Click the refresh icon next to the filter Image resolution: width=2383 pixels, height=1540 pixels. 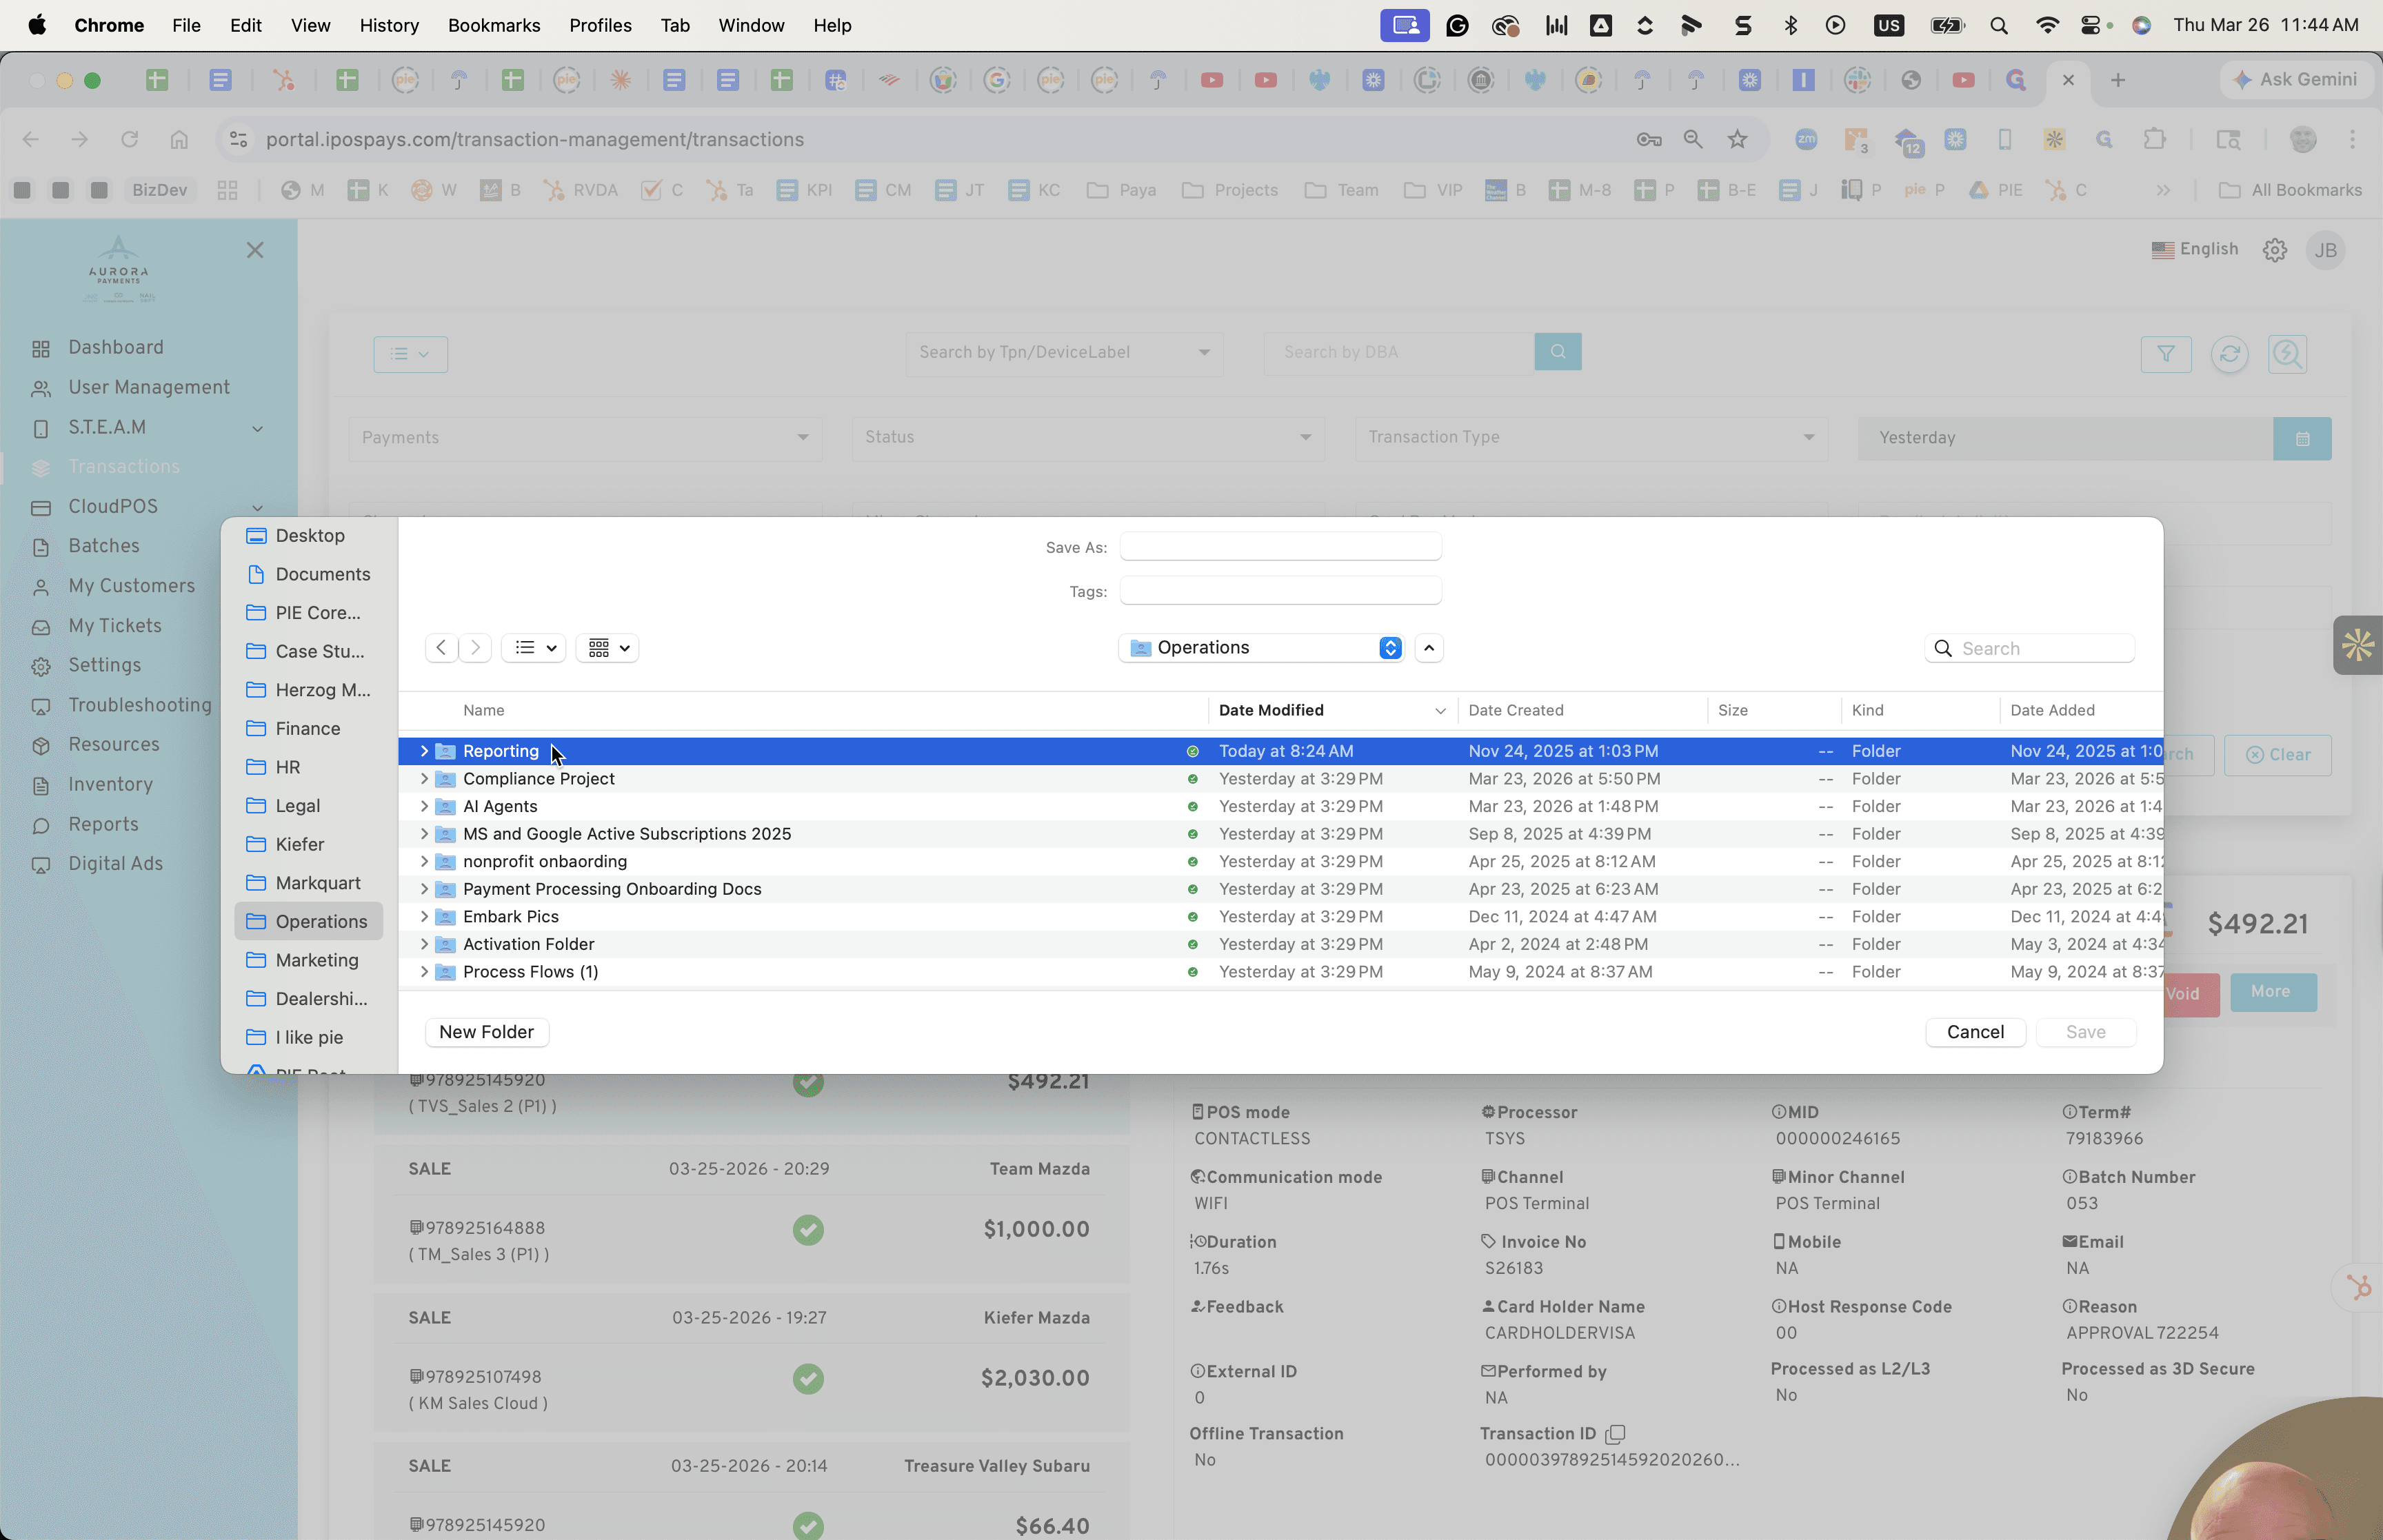point(2229,353)
